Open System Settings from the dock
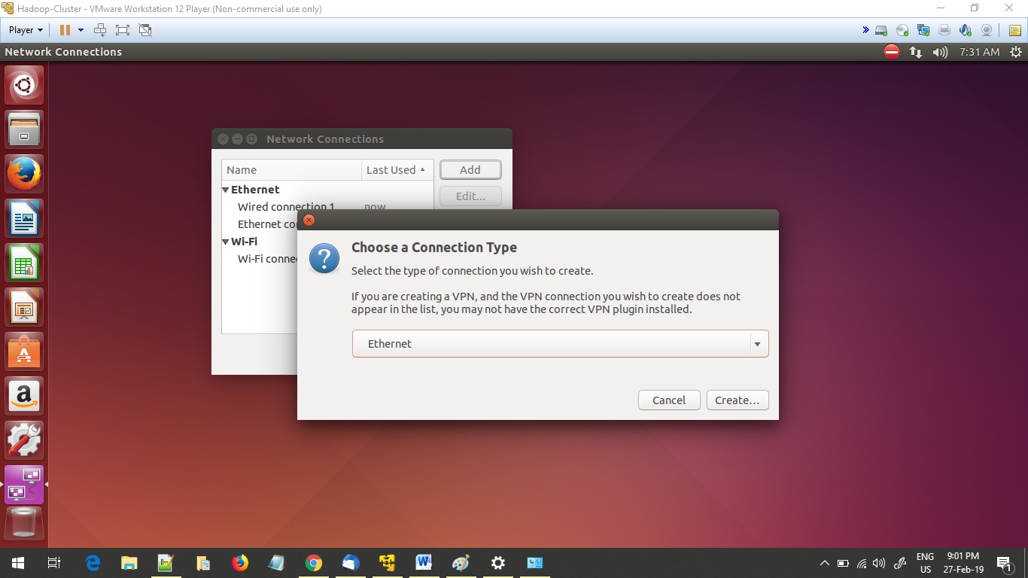The height and width of the screenshot is (578, 1028). coord(24,440)
